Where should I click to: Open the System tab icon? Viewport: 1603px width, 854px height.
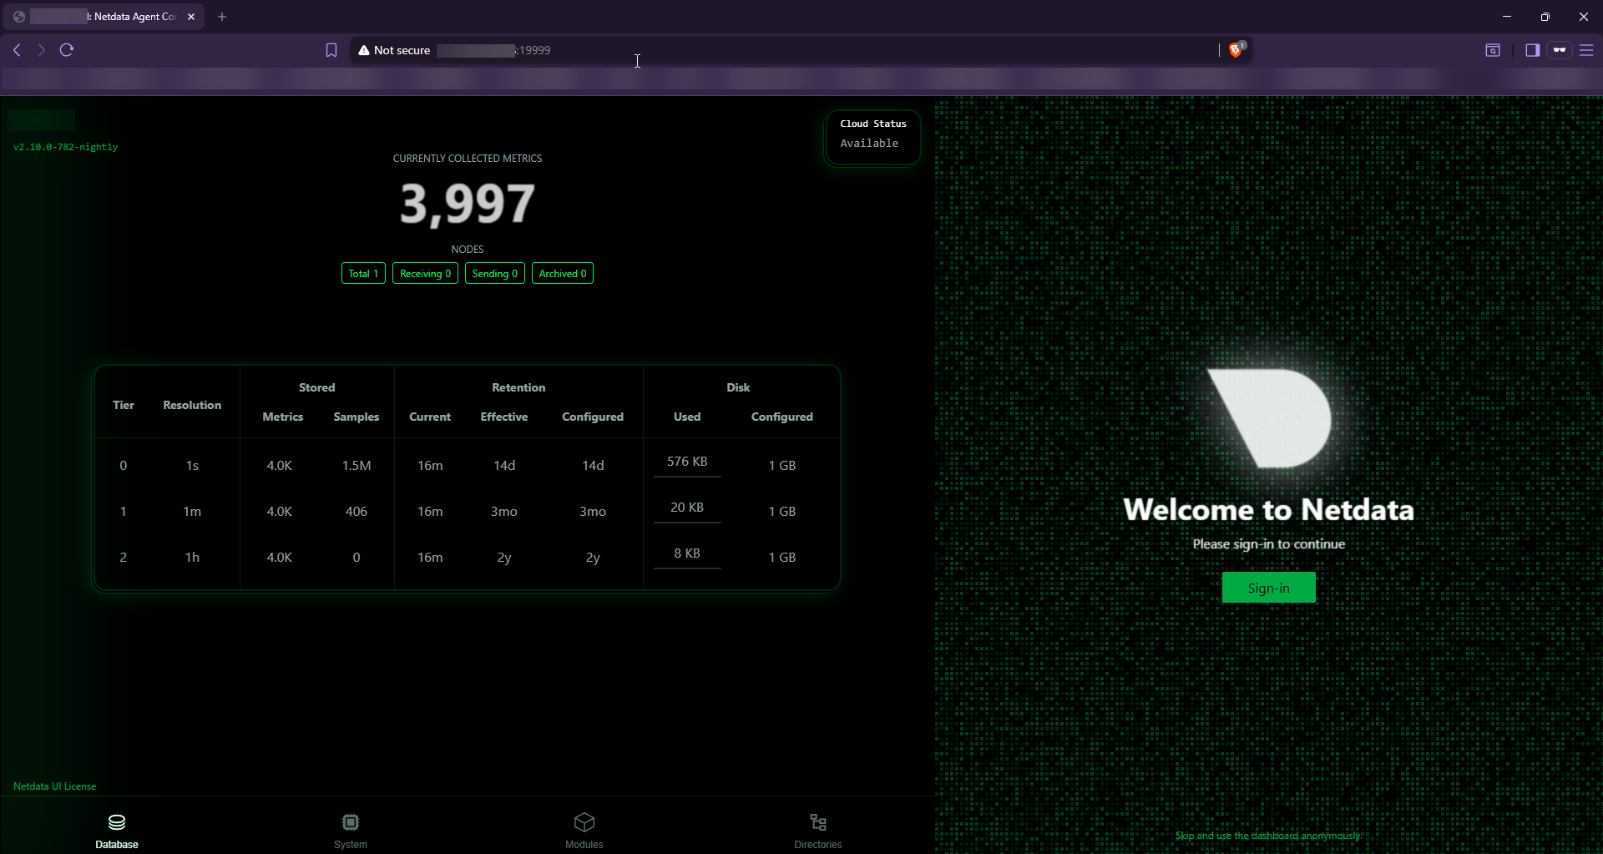(351, 822)
